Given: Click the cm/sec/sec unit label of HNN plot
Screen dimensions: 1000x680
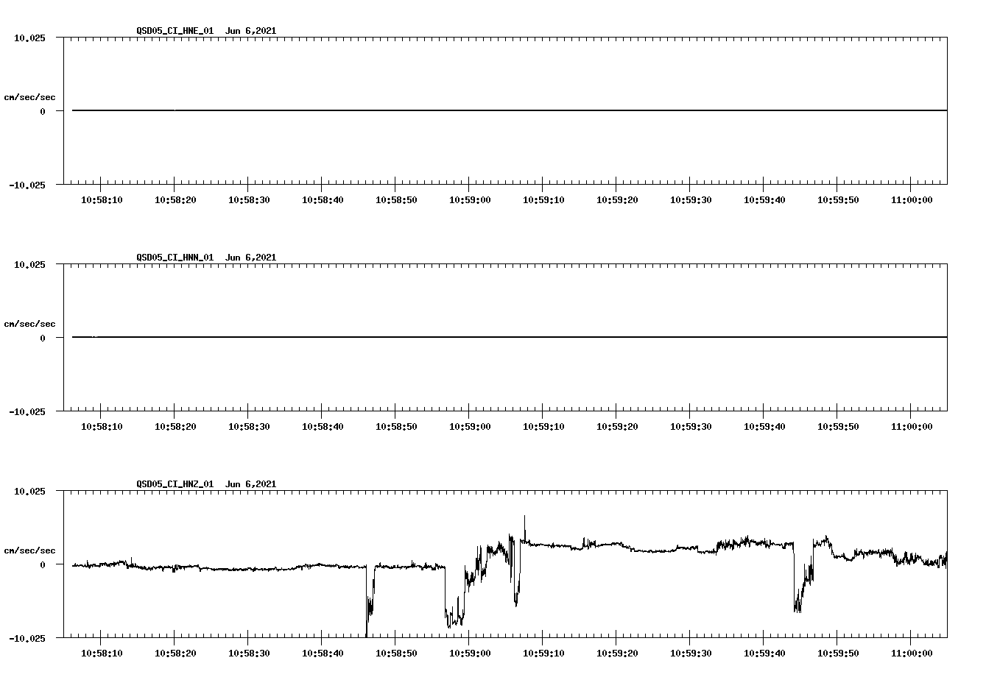Looking at the screenshot, I should pyautogui.click(x=29, y=324).
